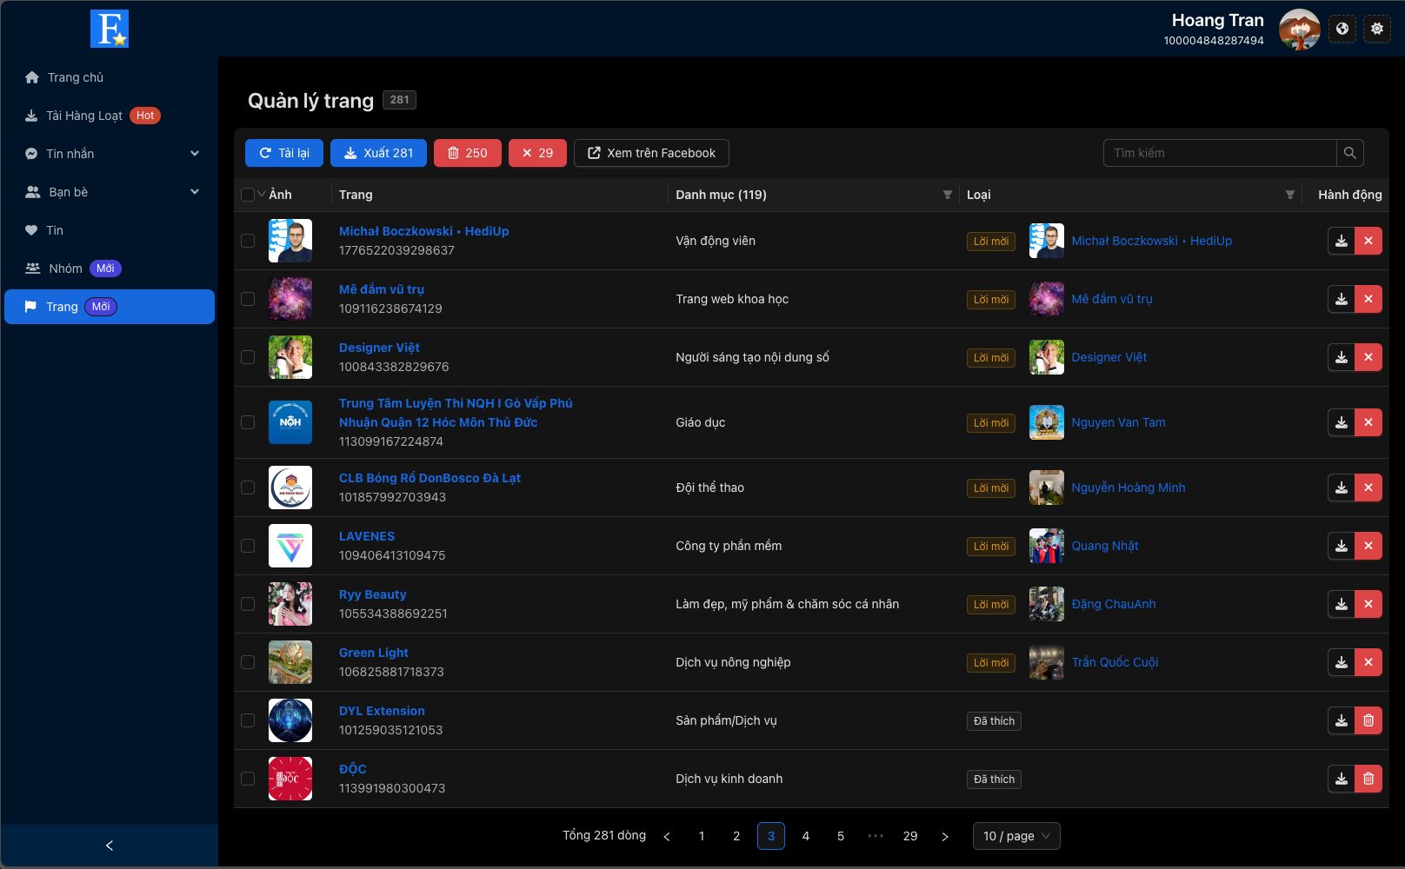Open Hoang Tran profile avatar
The height and width of the screenshot is (869, 1405).
pyautogui.click(x=1300, y=29)
